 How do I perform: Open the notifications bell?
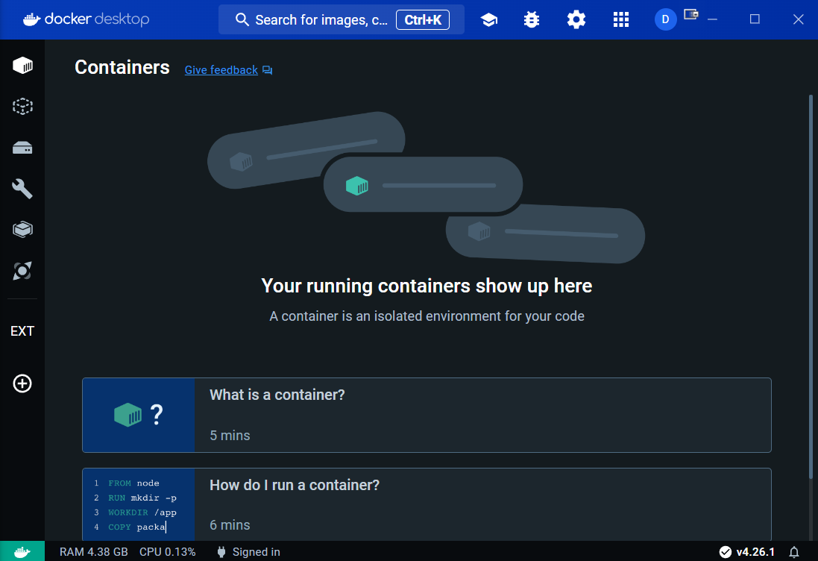(794, 552)
